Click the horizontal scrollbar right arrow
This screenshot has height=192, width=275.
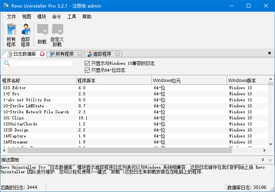coord(264,151)
